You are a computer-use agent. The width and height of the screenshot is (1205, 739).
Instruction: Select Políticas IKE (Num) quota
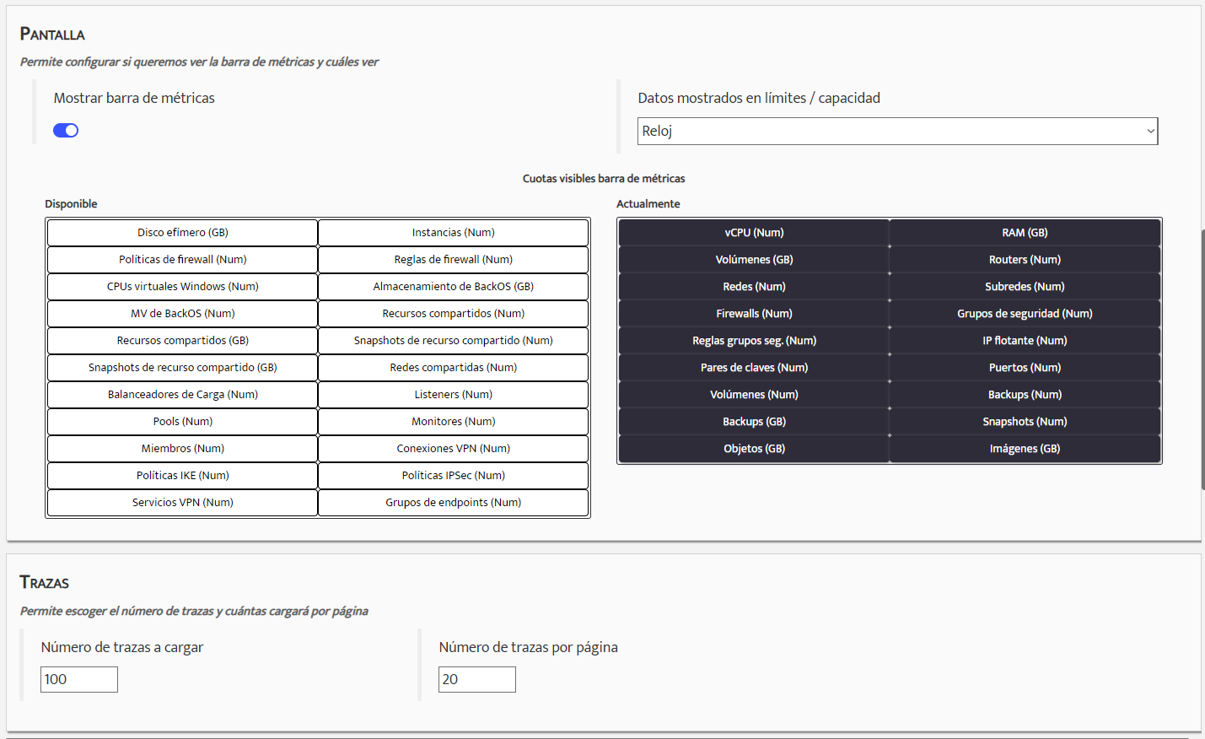pyautogui.click(x=183, y=475)
